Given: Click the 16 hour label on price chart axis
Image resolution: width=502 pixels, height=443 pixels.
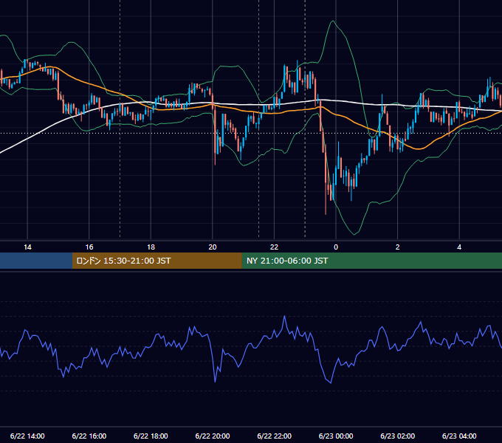Looking at the screenshot, I should [89, 247].
